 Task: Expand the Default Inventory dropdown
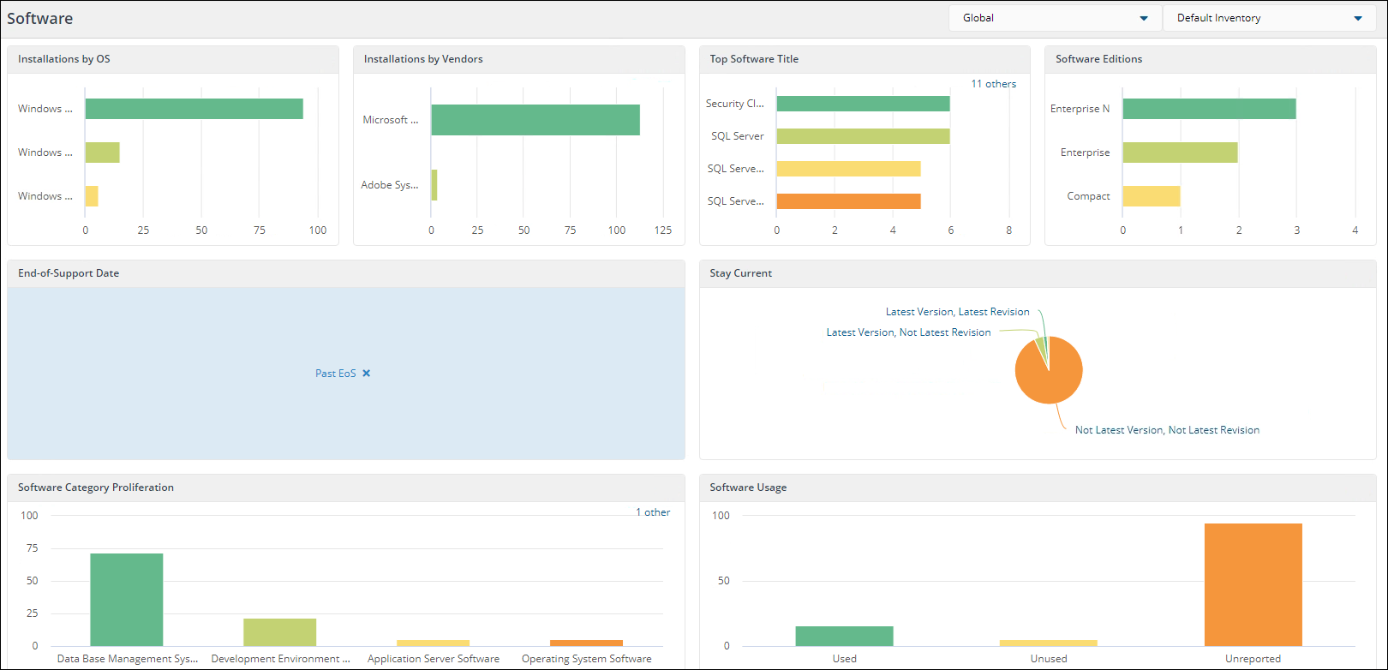pos(1269,18)
